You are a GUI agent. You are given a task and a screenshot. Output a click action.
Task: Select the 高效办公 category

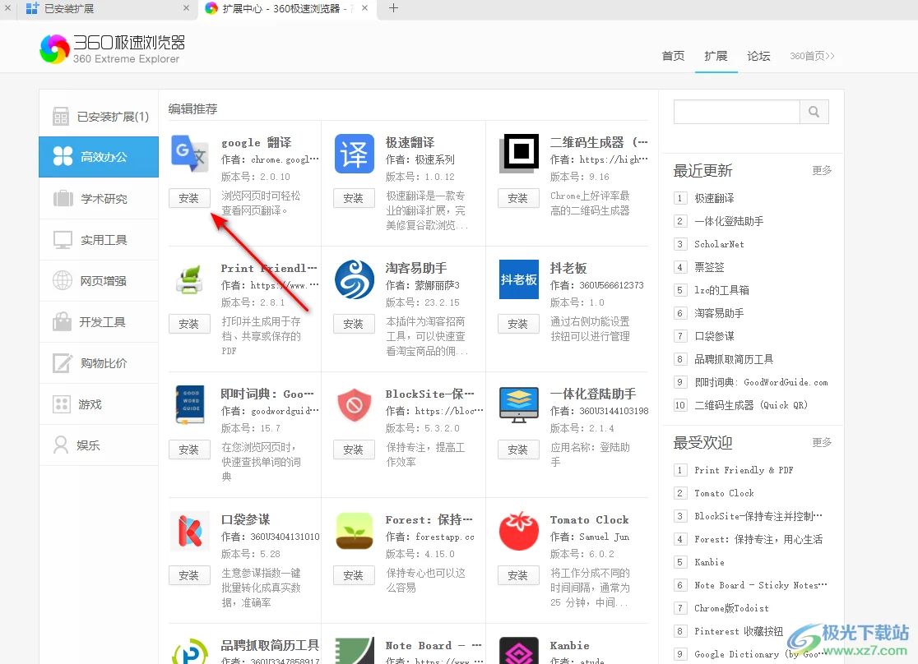click(x=99, y=157)
